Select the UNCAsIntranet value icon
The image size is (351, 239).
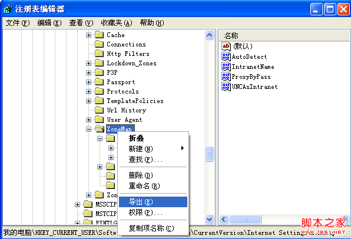226,87
